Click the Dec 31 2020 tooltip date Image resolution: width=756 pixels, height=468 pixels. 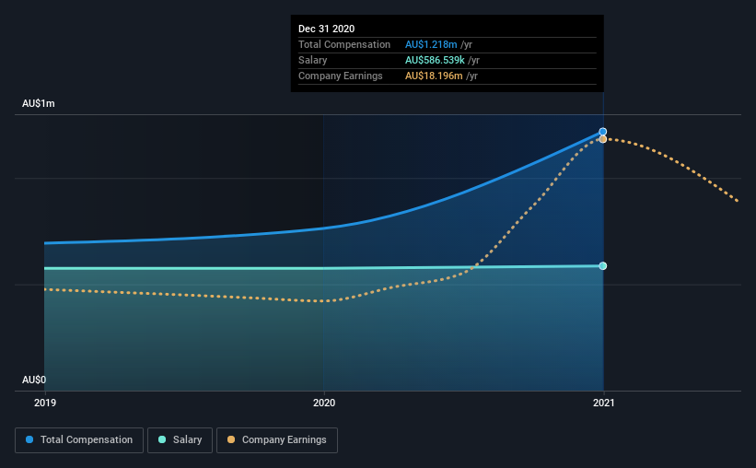click(x=326, y=29)
